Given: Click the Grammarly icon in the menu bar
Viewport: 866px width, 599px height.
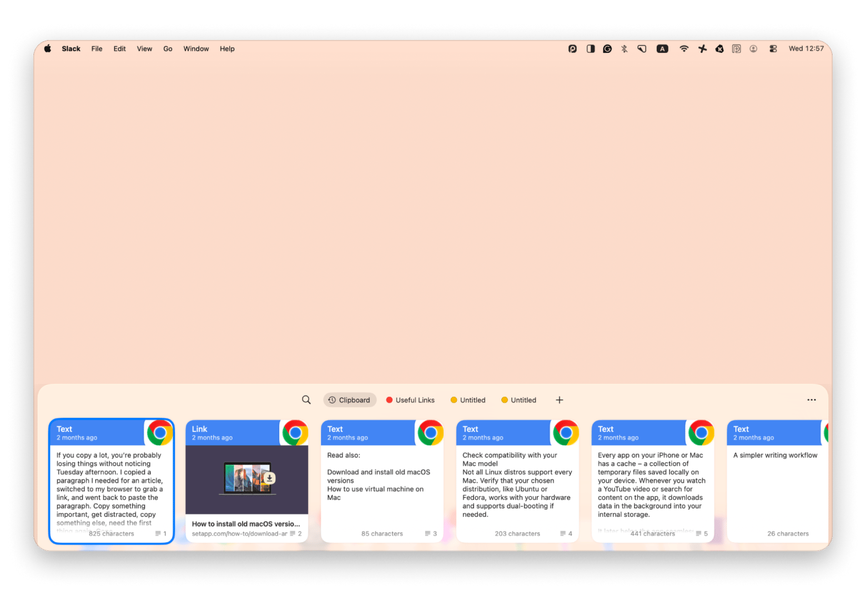Looking at the screenshot, I should 607,48.
